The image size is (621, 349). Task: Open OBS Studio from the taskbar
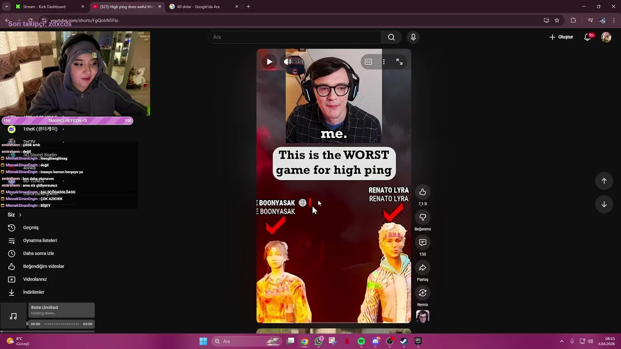[x=390, y=341]
